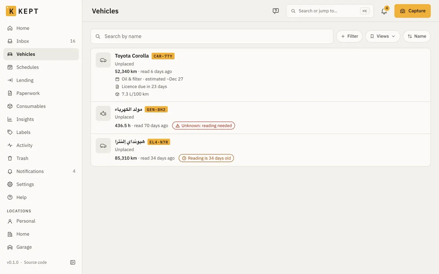Open the Views dropdown

382,36
